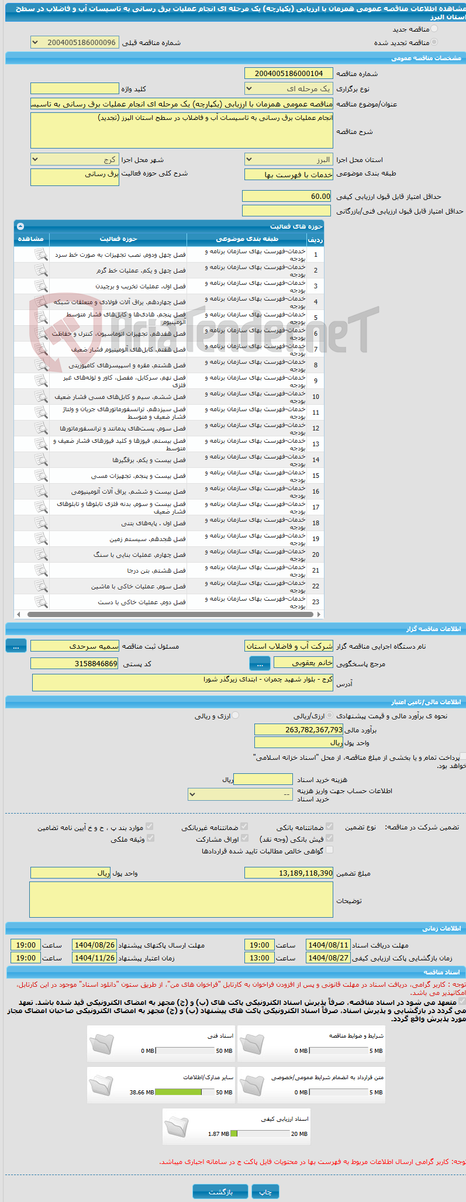The image size is (466, 1202).
Task: Open the شهر محل اجرا dropdown
Action: pos(74,160)
